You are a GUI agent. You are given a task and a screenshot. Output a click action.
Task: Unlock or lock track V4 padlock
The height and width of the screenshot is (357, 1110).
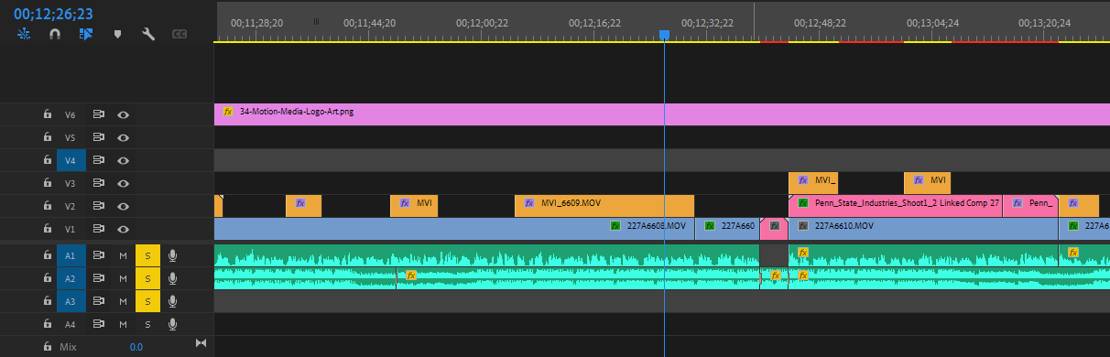click(47, 160)
